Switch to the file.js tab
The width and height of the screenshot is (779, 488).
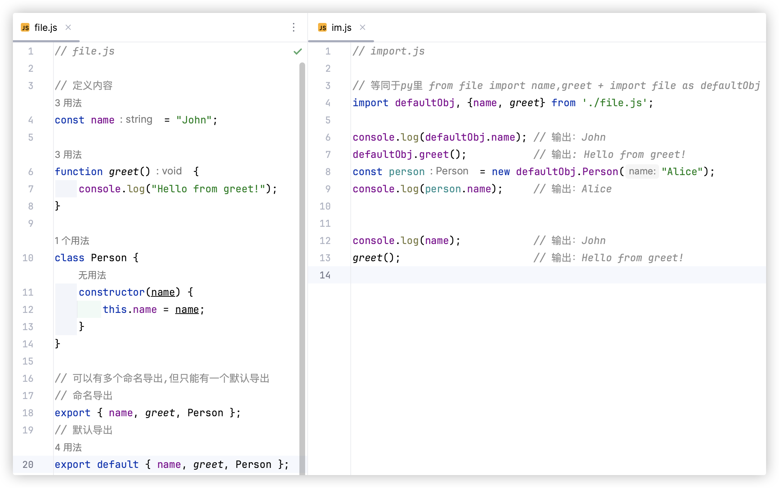[46, 28]
